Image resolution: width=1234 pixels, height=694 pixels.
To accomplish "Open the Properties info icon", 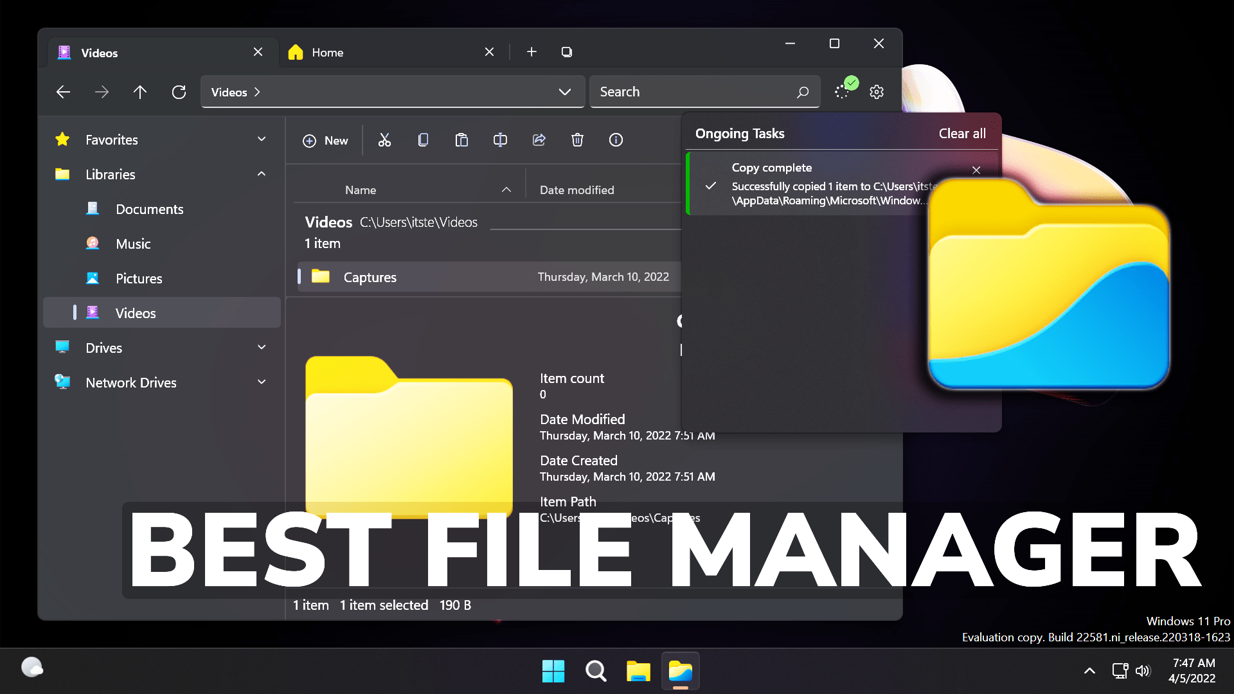I will 616,140.
